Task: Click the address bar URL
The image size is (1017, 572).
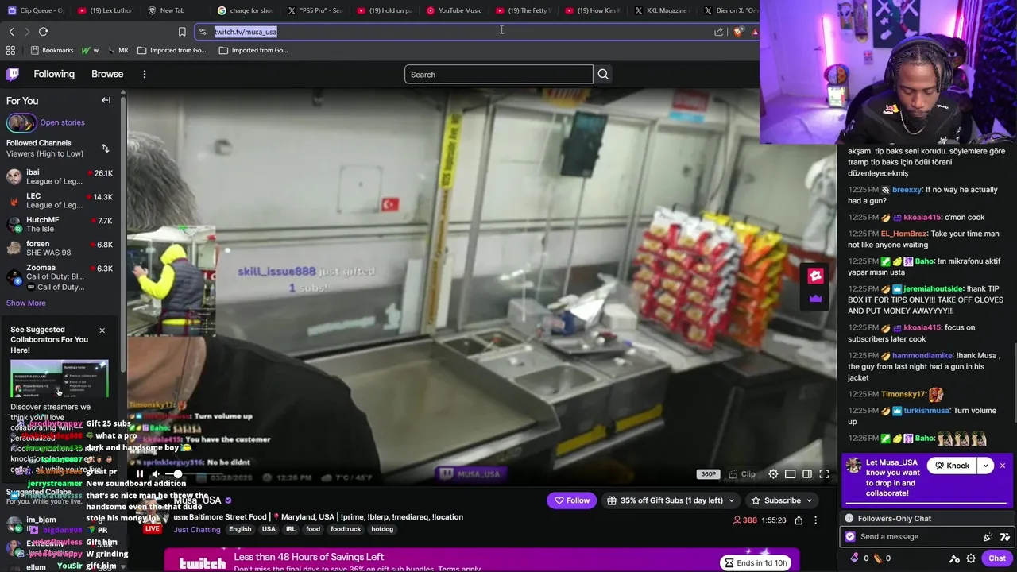Action: (x=246, y=32)
